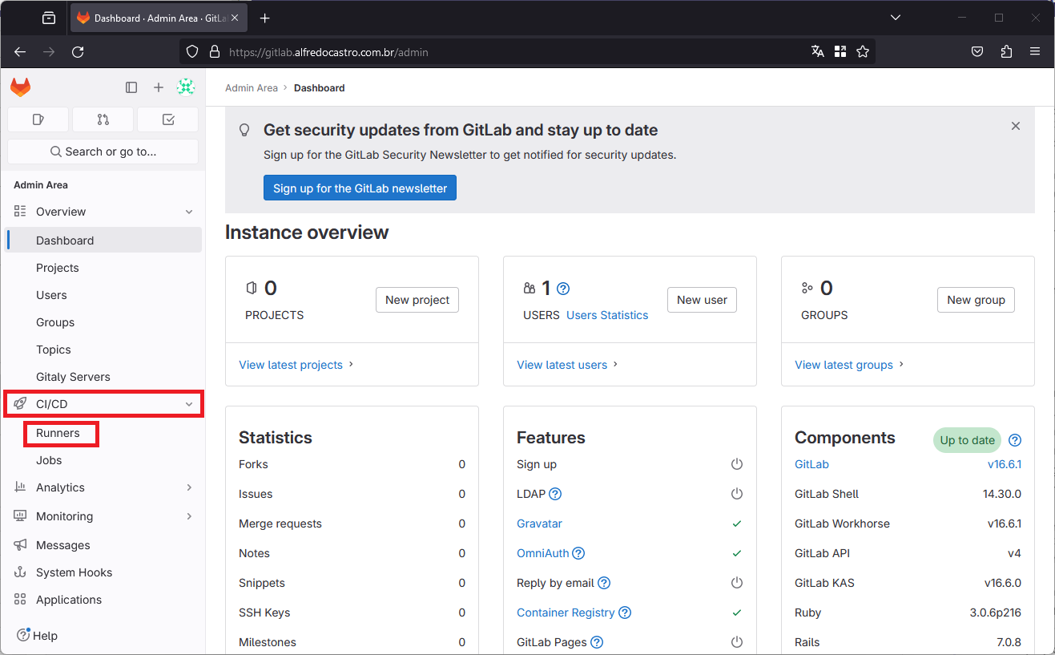This screenshot has width=1055, height=655.
Task: Toggle the sidebar collapse icon
Action: pyautogui.click(x=131, y=87)
